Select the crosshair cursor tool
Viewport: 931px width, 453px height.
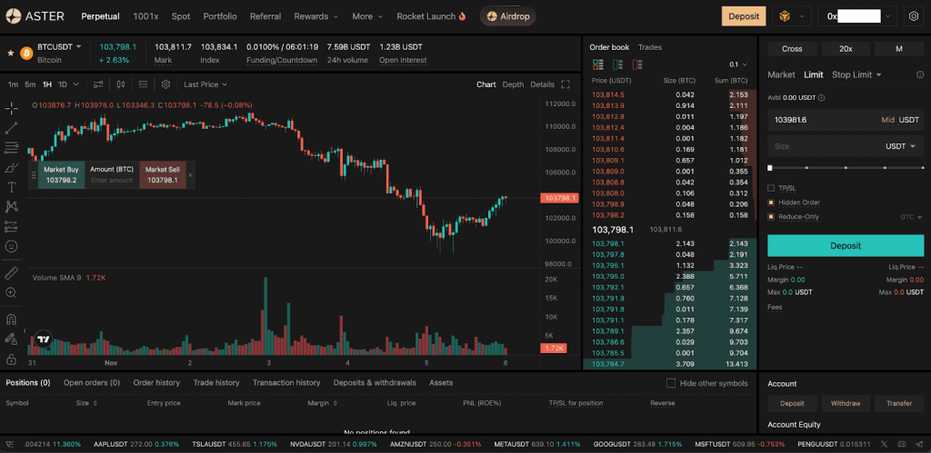tap(12, 108)
